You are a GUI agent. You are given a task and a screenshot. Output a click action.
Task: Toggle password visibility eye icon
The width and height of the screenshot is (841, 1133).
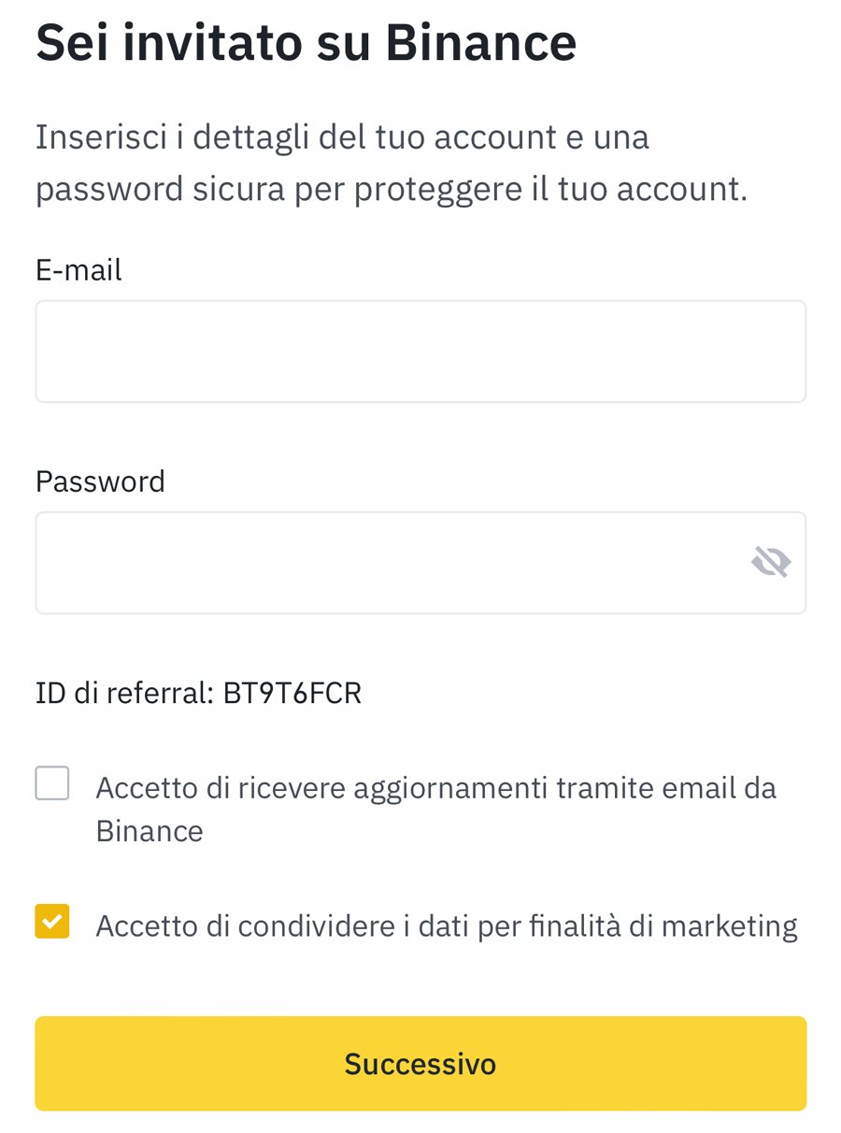(x=771, y=562)
